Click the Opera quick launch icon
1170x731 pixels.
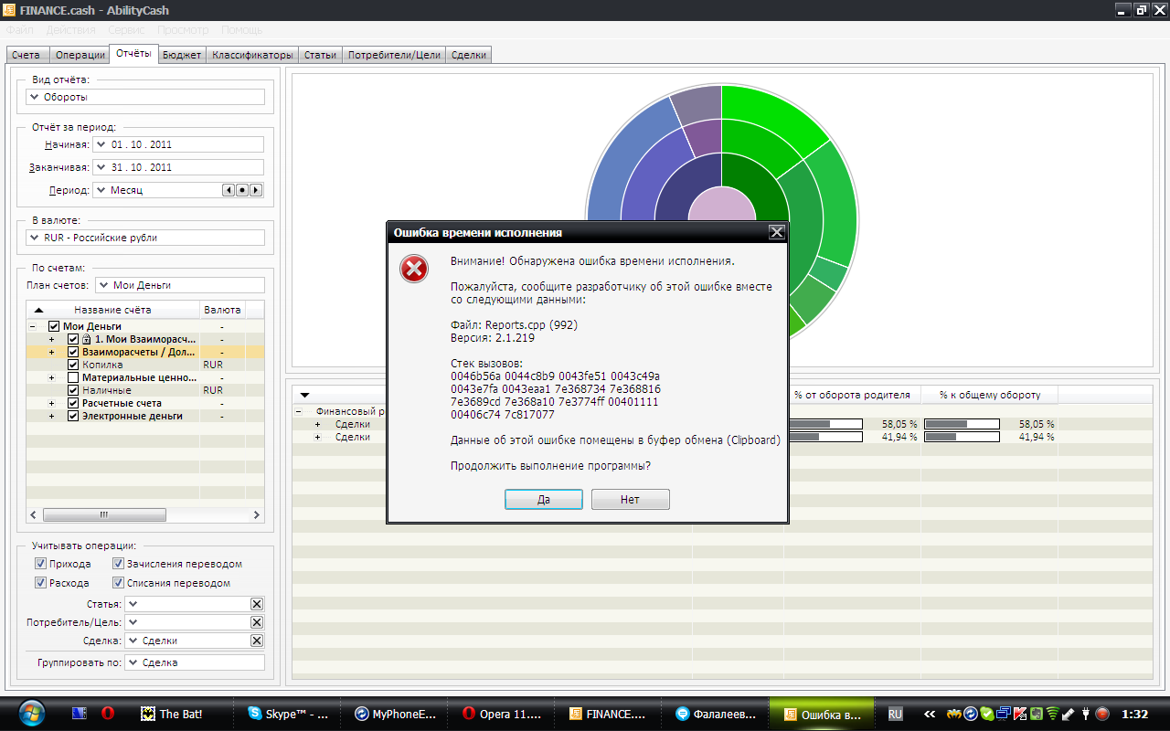108,714
